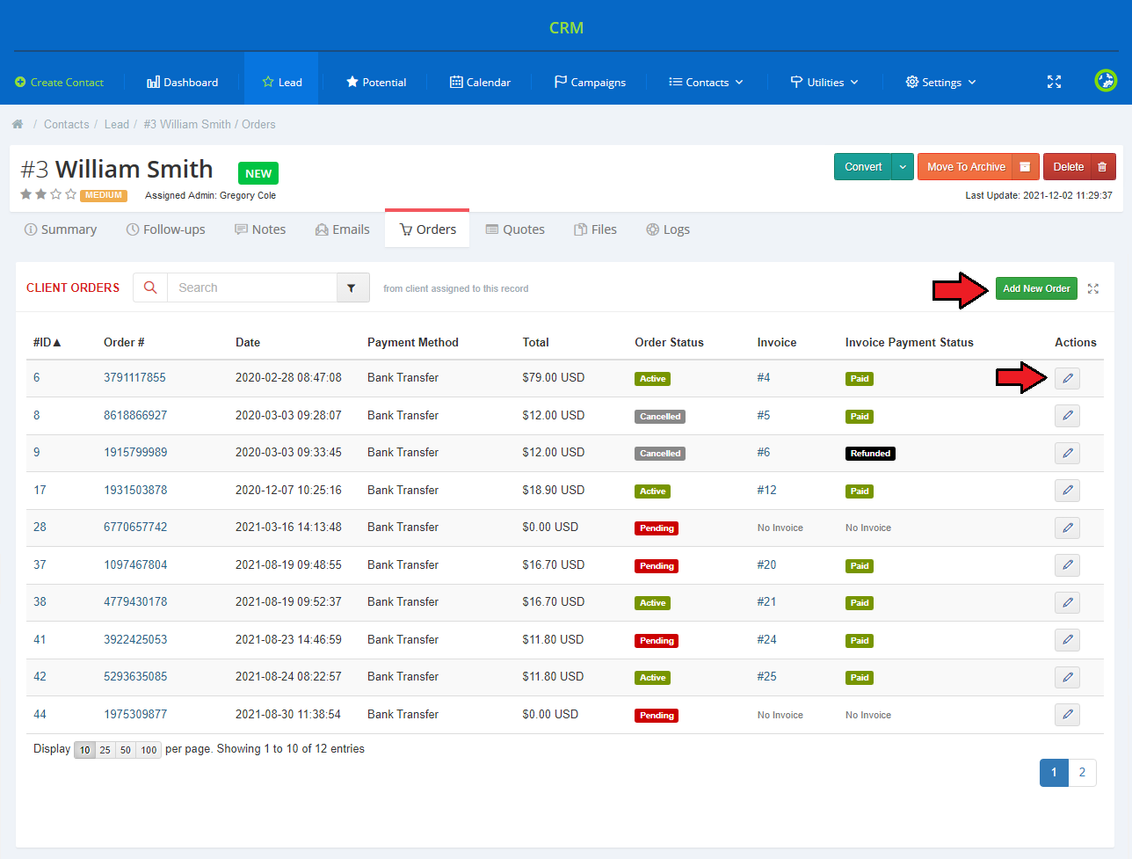Screen dimensions: 1132x859
Task: Sort by Order Status column header
Action: pyautogui.click(x=669, y=342)
